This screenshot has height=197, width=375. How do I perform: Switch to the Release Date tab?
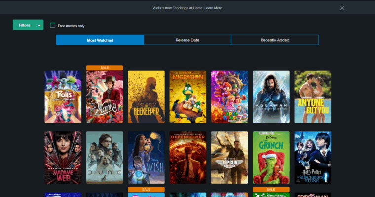(187, 40)
